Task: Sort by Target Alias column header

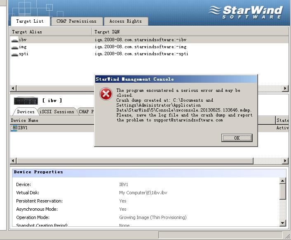Action: coord(51,32)
